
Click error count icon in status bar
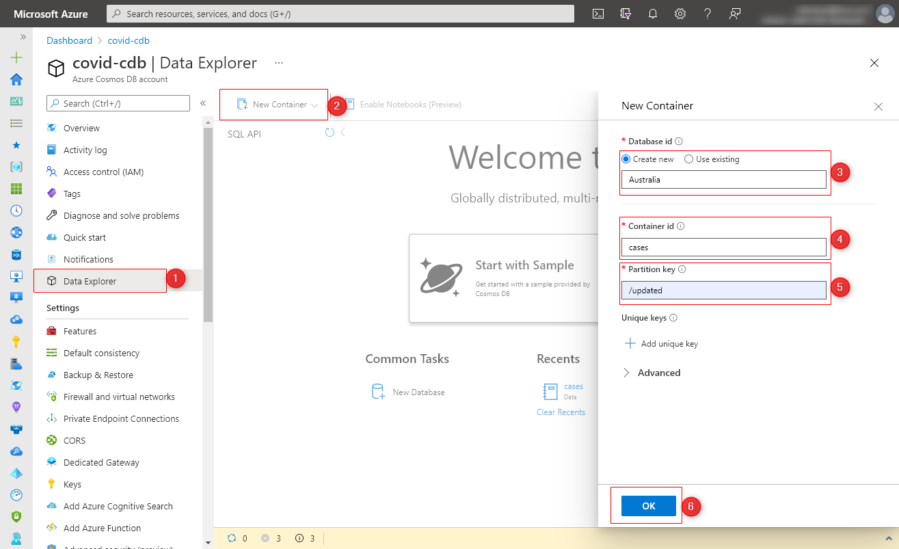[x=265, y=538]
